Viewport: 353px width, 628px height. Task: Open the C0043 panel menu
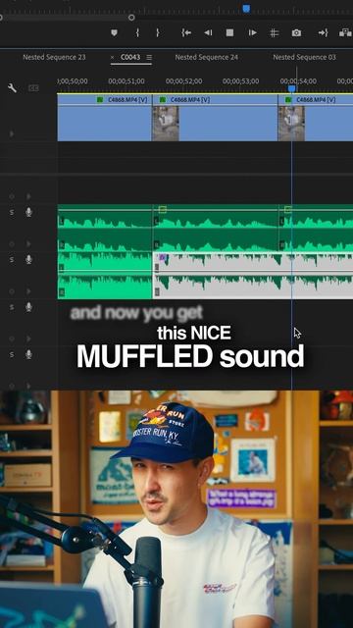tap(149, 58)
